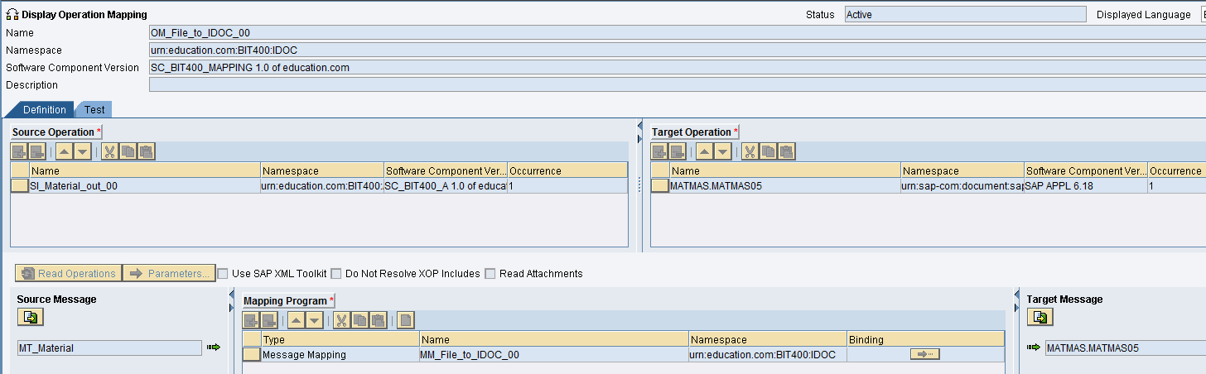Select all rows in Target Operation table
This screenshot has height=374, width=1206.
(x=660, y=170)
